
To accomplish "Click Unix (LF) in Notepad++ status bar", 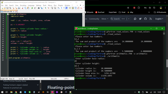I will coord(54,79).
